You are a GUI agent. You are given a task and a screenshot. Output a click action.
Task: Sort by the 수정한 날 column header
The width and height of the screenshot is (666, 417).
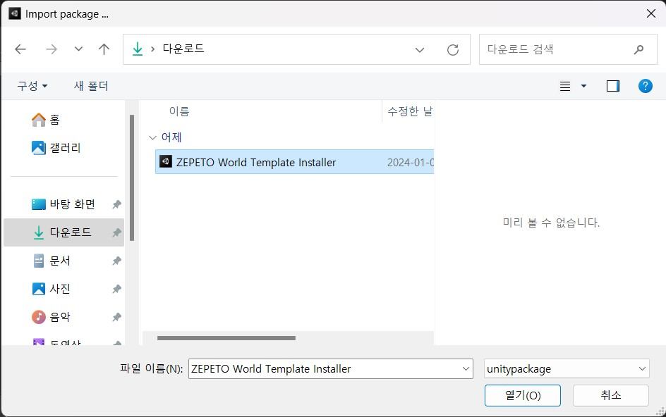click(408, 111)
